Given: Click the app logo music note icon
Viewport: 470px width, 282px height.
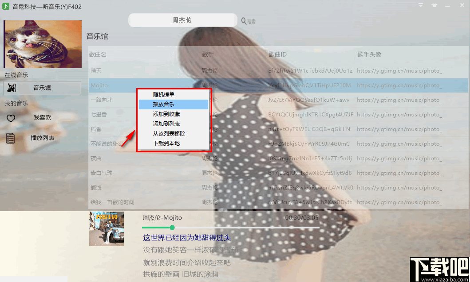Looking at the screenshot, I should (x=5, y=6).
